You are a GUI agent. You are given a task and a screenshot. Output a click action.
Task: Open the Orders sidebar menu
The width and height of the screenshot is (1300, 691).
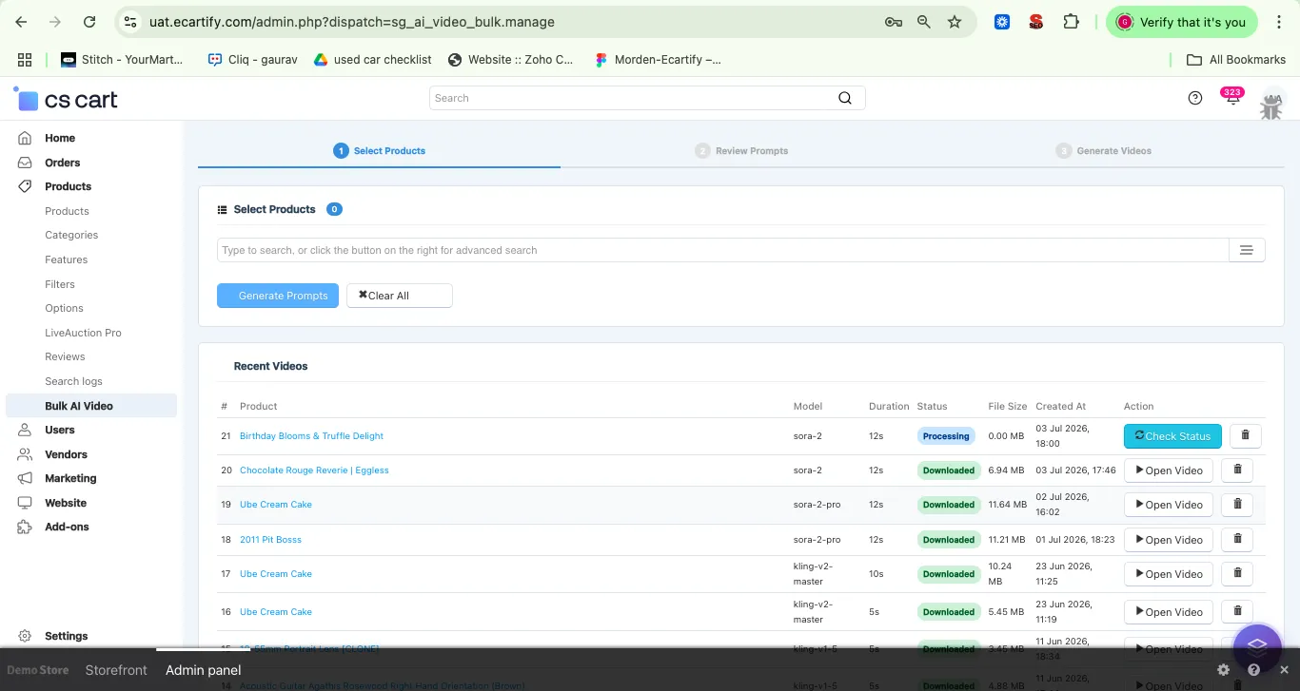(62, 163)
